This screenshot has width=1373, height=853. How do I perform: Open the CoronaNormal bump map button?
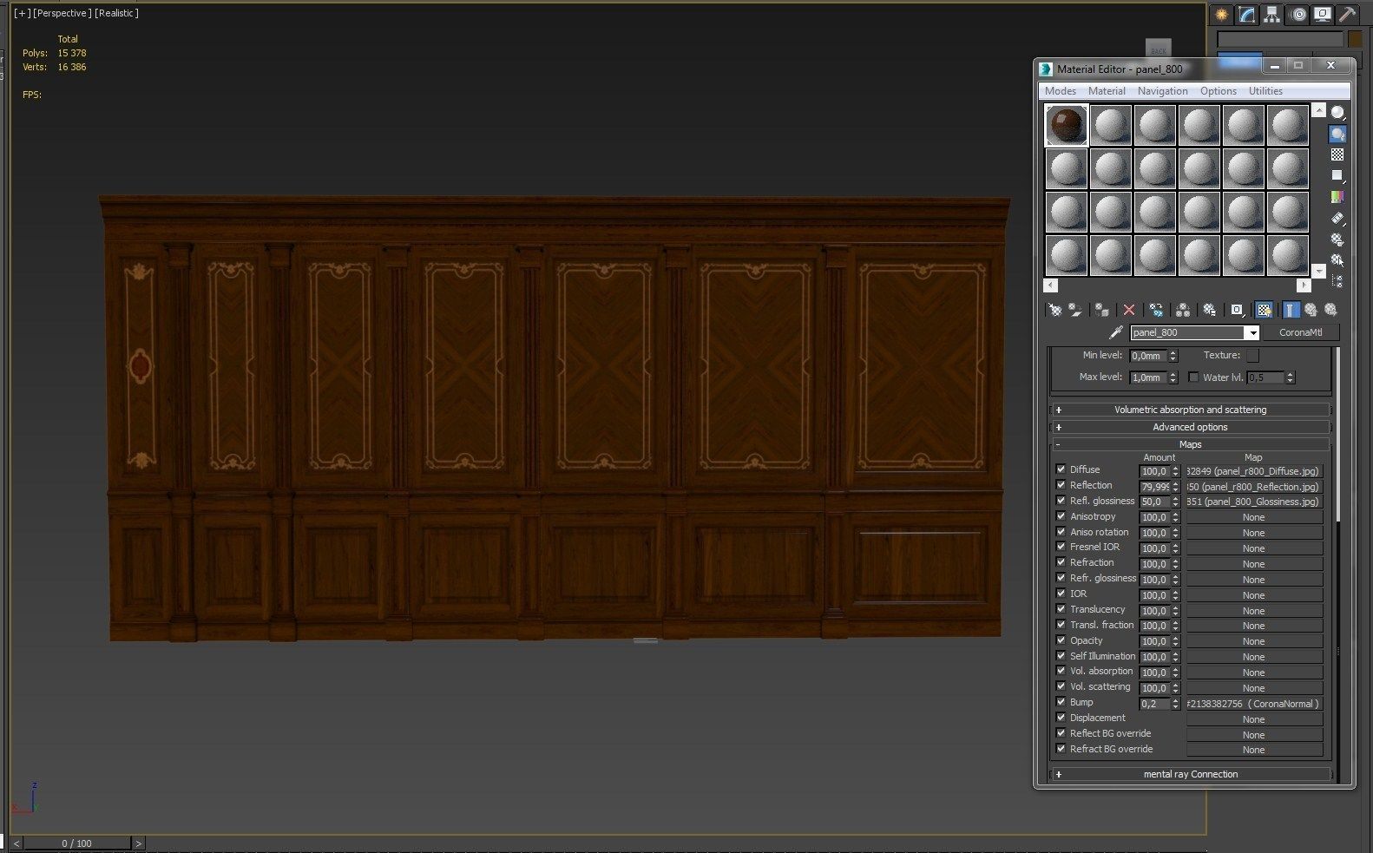click(1254, 704)
